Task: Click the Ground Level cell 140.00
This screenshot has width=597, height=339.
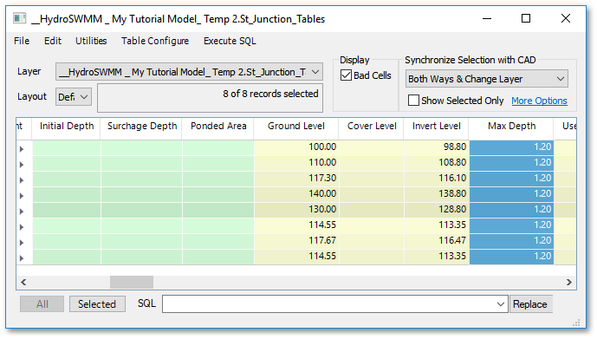Action: (296, 194)
